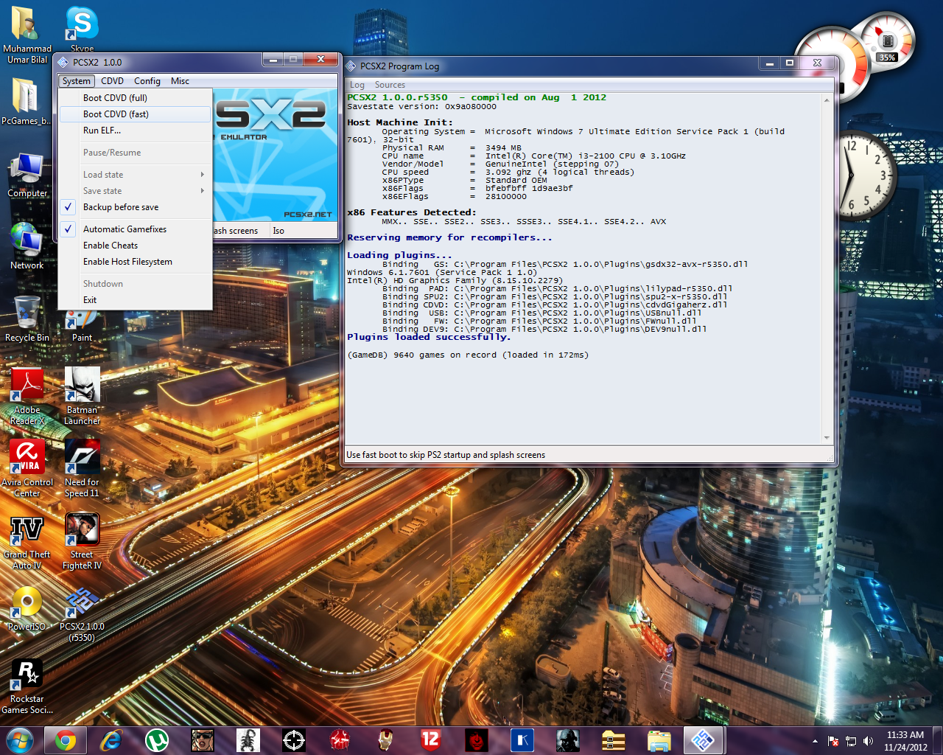
Task: Open uTorrent from the taskbar
Action: (x=156, y=740)
